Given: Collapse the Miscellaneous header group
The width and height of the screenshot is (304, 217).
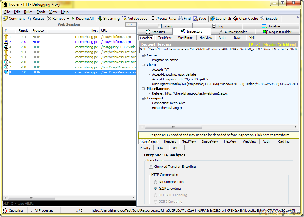Looking at the screenshot, I should (143, 89).
